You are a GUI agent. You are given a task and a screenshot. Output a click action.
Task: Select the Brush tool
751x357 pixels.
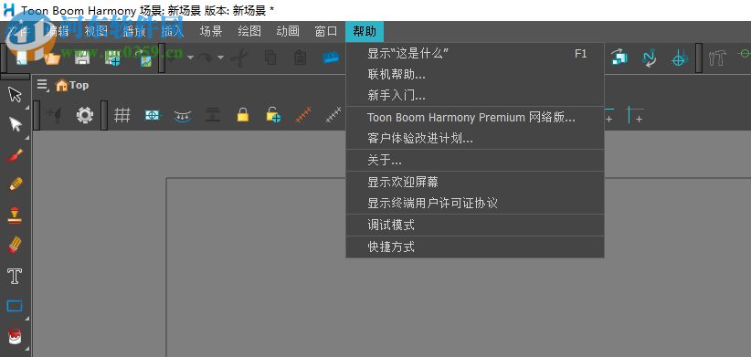pos(15,155)
